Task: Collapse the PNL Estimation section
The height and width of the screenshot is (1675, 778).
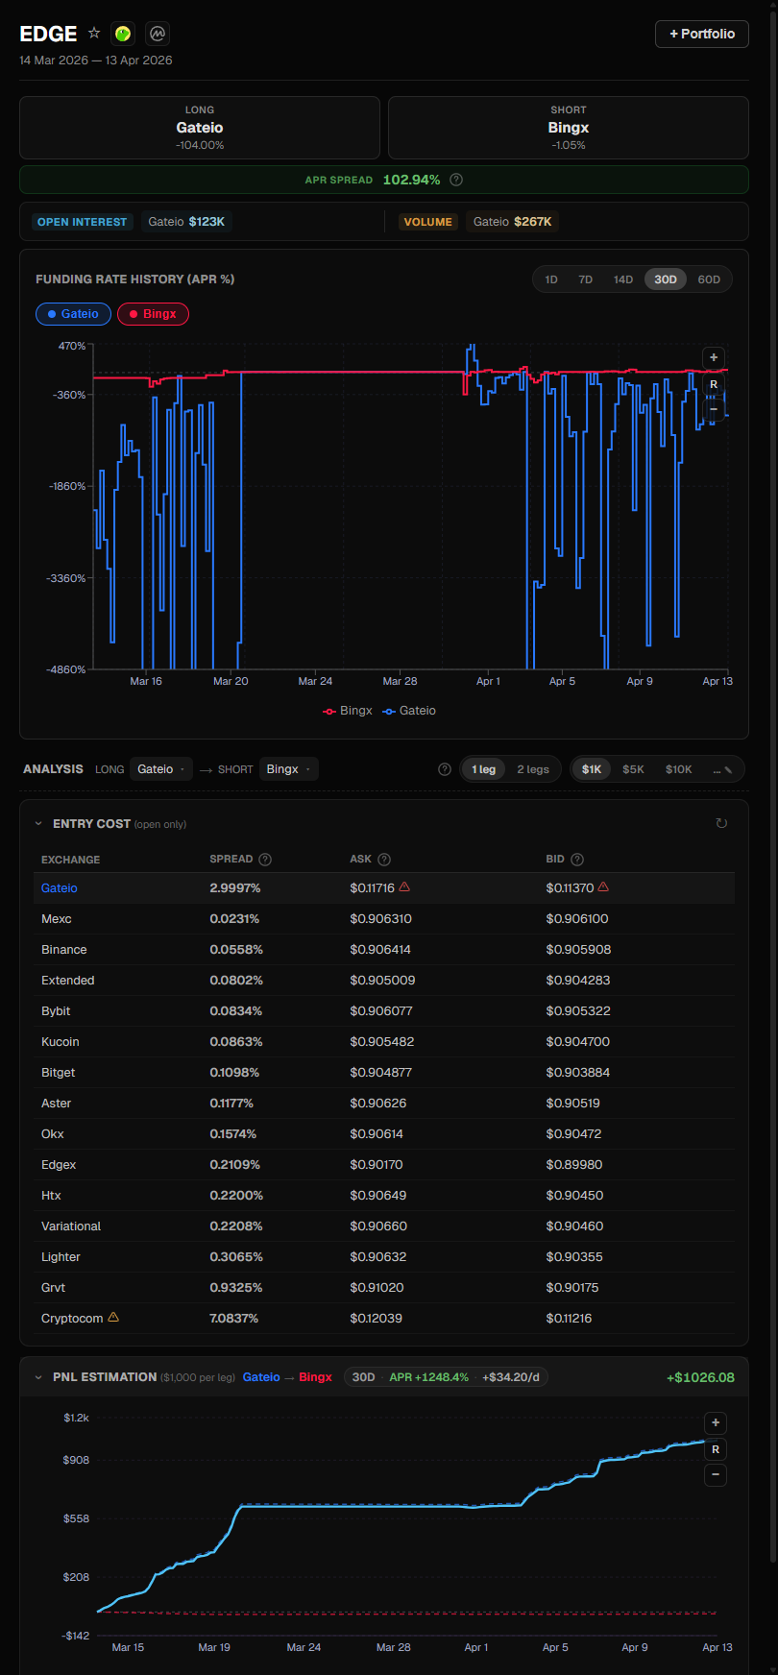Action: (x=38, y=1377)
